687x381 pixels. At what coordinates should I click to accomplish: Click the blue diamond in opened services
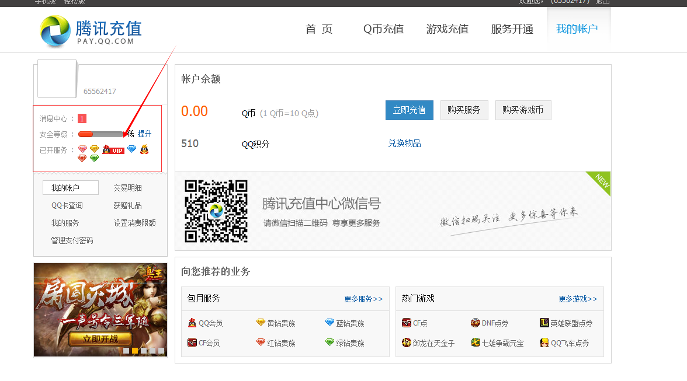(132, 149)
